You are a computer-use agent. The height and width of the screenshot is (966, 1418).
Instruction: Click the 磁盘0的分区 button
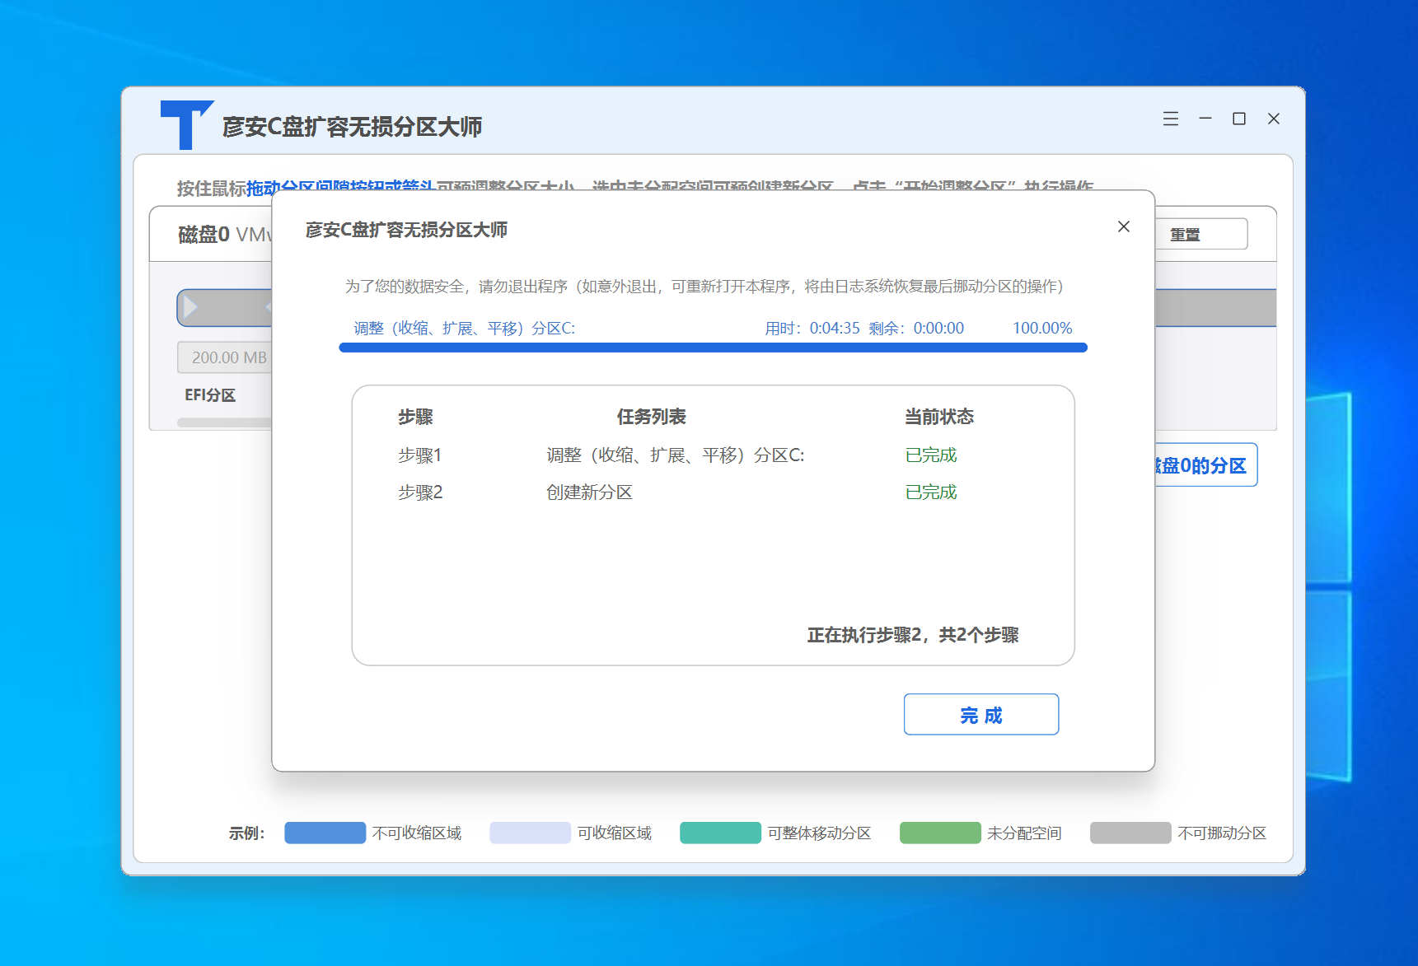(x=1205, y=465)
